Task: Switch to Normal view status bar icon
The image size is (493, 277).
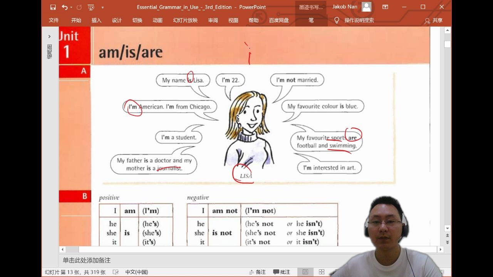Action: pos(305,272)
